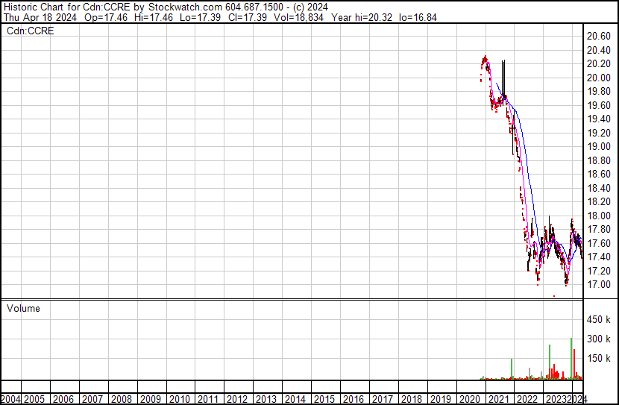619x405 pixels.
Task: Click the 2020 year label
Action: tap(468, 399)
